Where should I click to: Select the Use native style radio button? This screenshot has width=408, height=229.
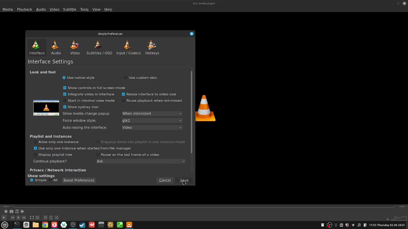point(78,78)
